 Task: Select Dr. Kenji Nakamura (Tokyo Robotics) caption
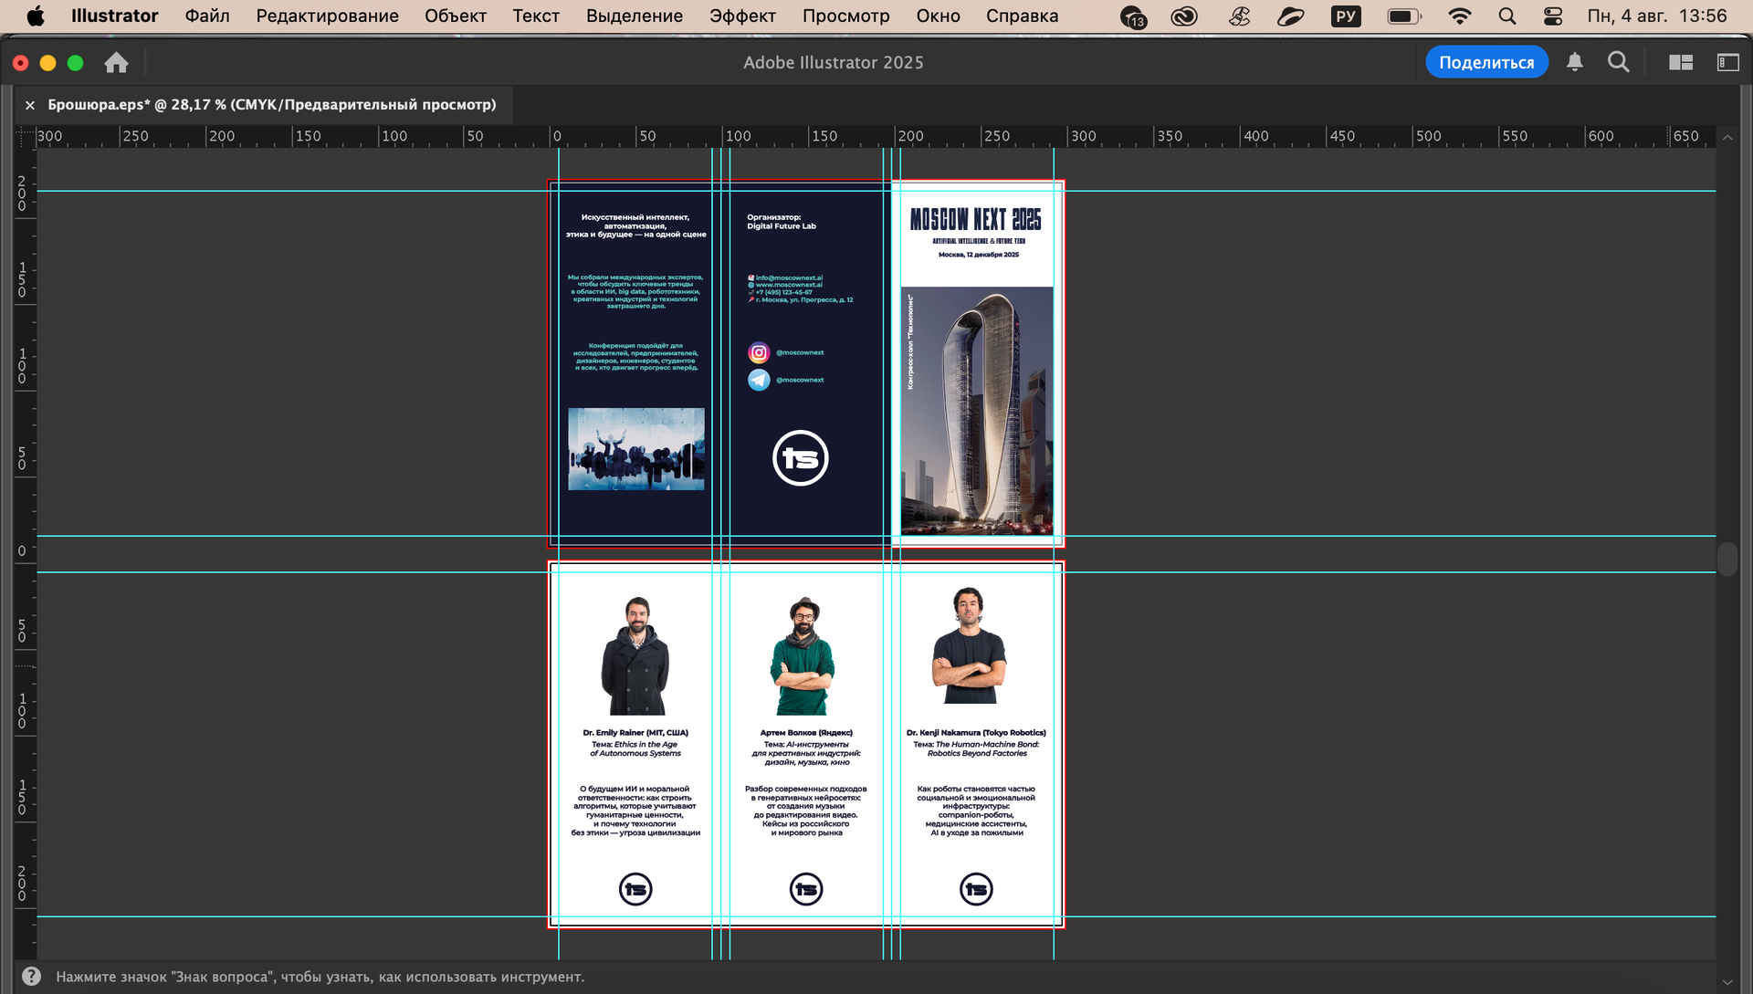976,733
